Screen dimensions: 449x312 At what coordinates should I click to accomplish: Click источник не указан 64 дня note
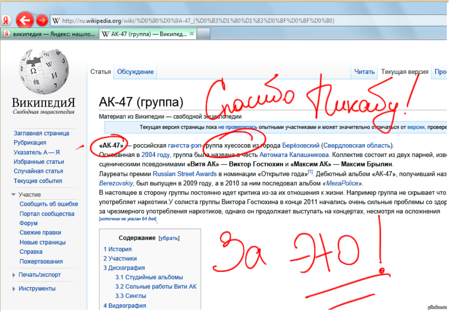tap(128, 219)
